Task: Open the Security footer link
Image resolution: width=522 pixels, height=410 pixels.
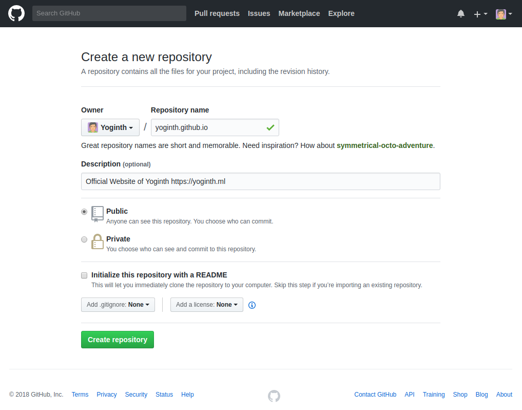Action: 136,395
